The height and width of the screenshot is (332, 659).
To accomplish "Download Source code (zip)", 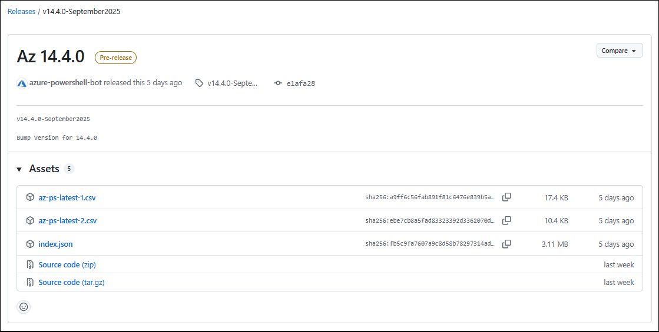I will (67, 264).
